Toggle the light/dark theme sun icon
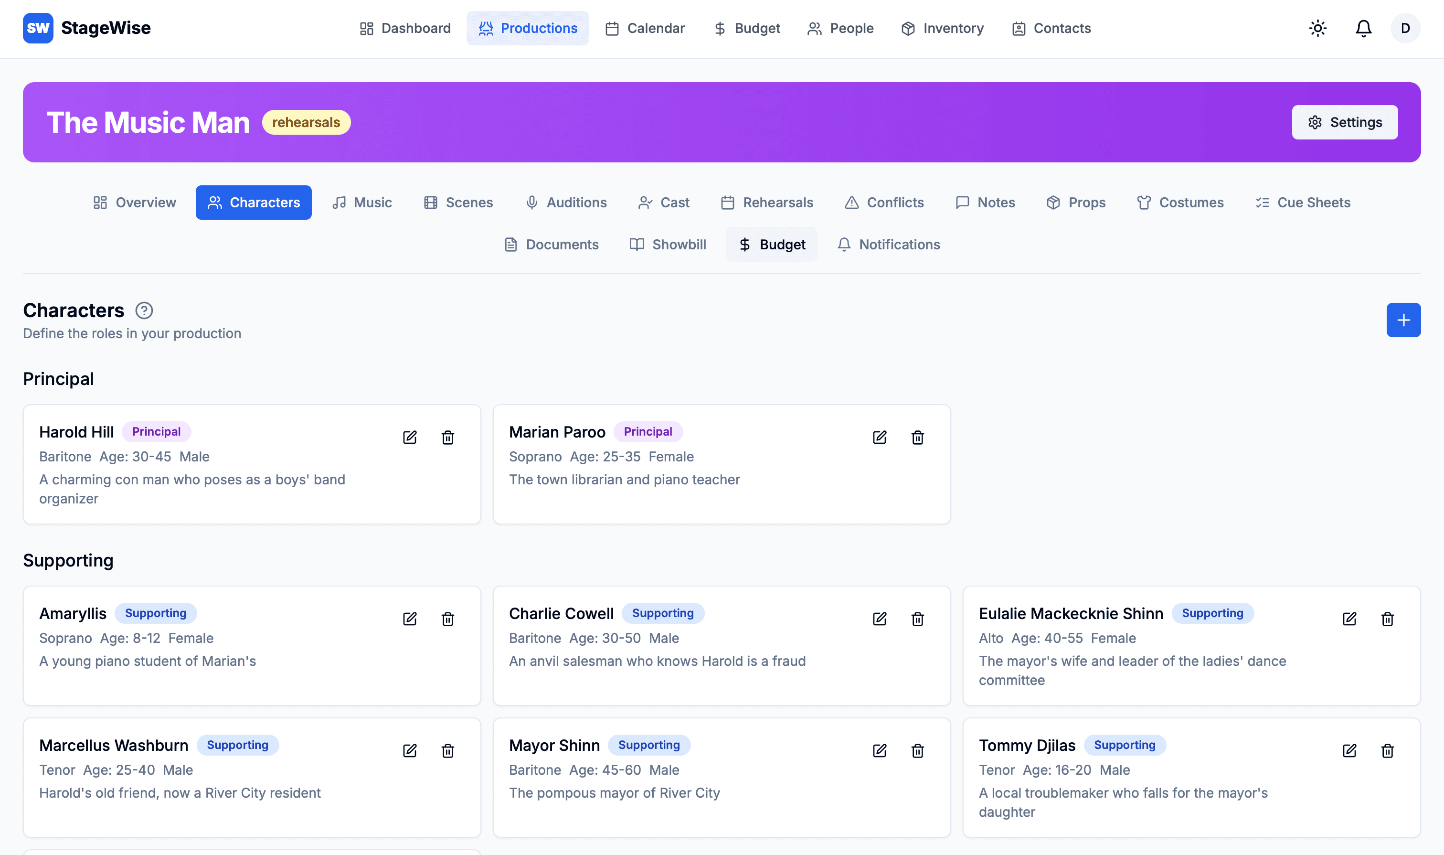Image resolution: width=1444 pixels, height=855 pixels. (x=1318, y=28)
